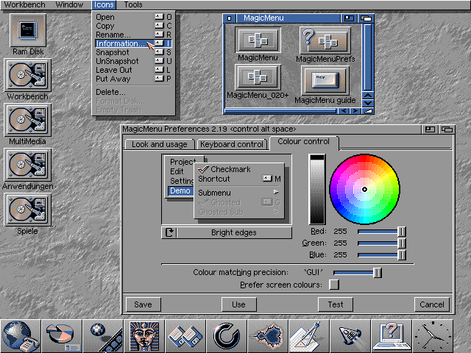
Task: Click MagicMenu window depth gadget
Action: point(366,18)
